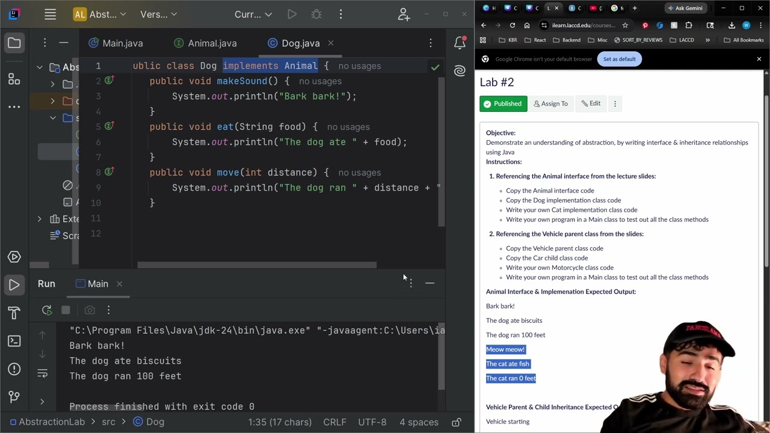This screenshot has height=433, width=770.
Task: Click the Pinterest extension icon in Chrome
Action: coord(645,25)
